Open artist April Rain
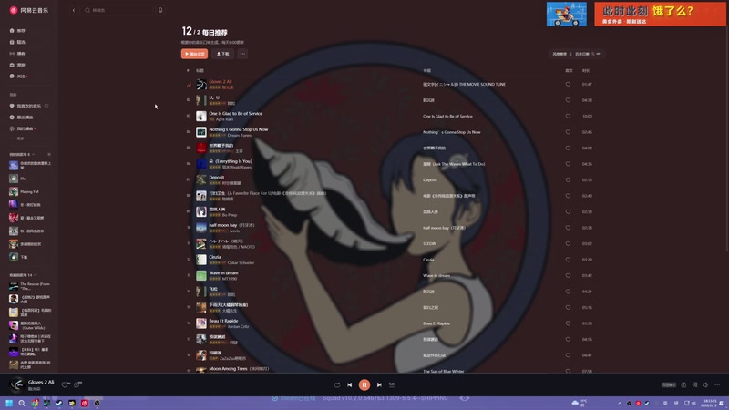729x410 pixels. click(x=224, y=119)
